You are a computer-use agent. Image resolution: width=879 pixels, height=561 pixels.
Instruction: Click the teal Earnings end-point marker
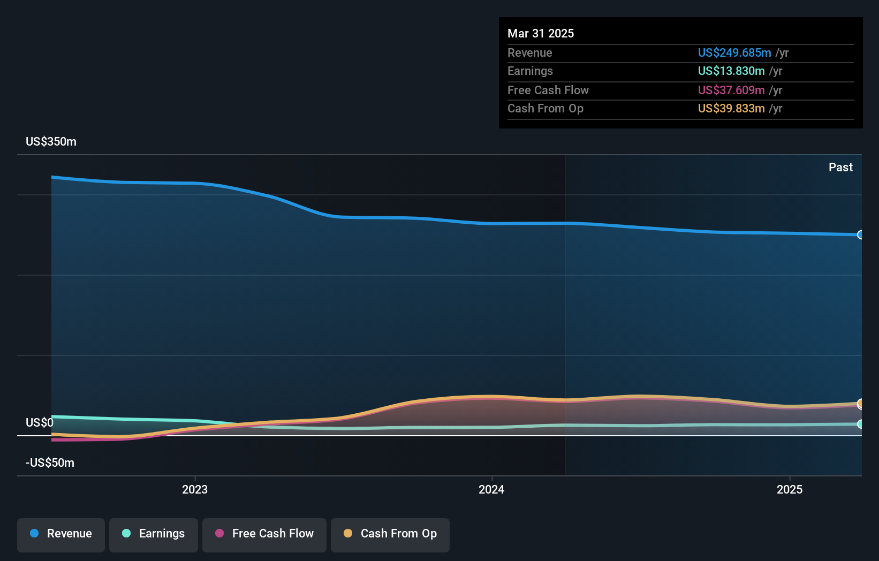pyautogui.click(x=861, y=424)
